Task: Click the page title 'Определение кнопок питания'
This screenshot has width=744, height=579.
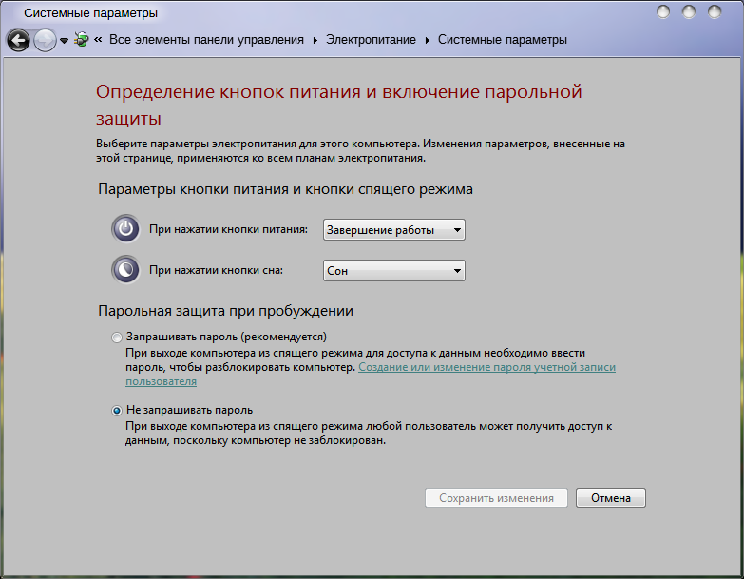Action: point(228,91)
